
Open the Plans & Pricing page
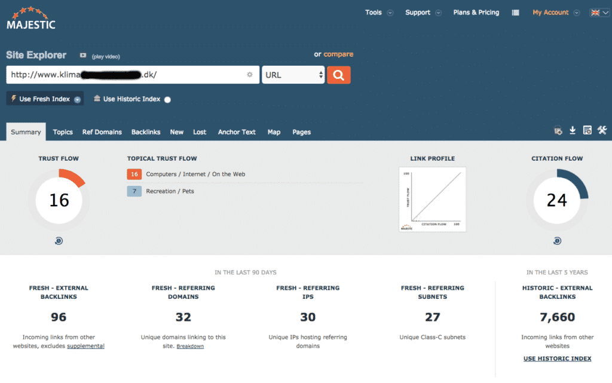(476, 13)
